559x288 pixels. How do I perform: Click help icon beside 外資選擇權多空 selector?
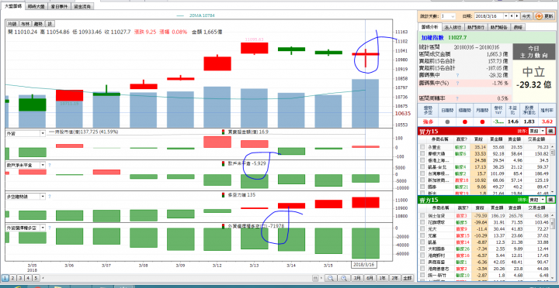(50, 228)
